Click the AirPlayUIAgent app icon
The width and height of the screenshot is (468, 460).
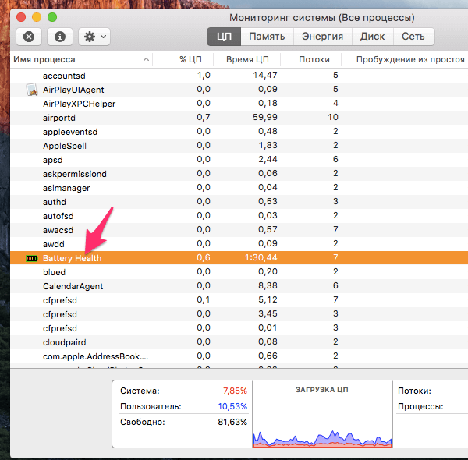32,90
